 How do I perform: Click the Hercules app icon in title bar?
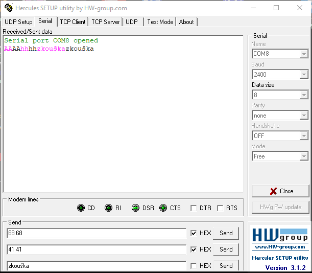pos(8,8)
